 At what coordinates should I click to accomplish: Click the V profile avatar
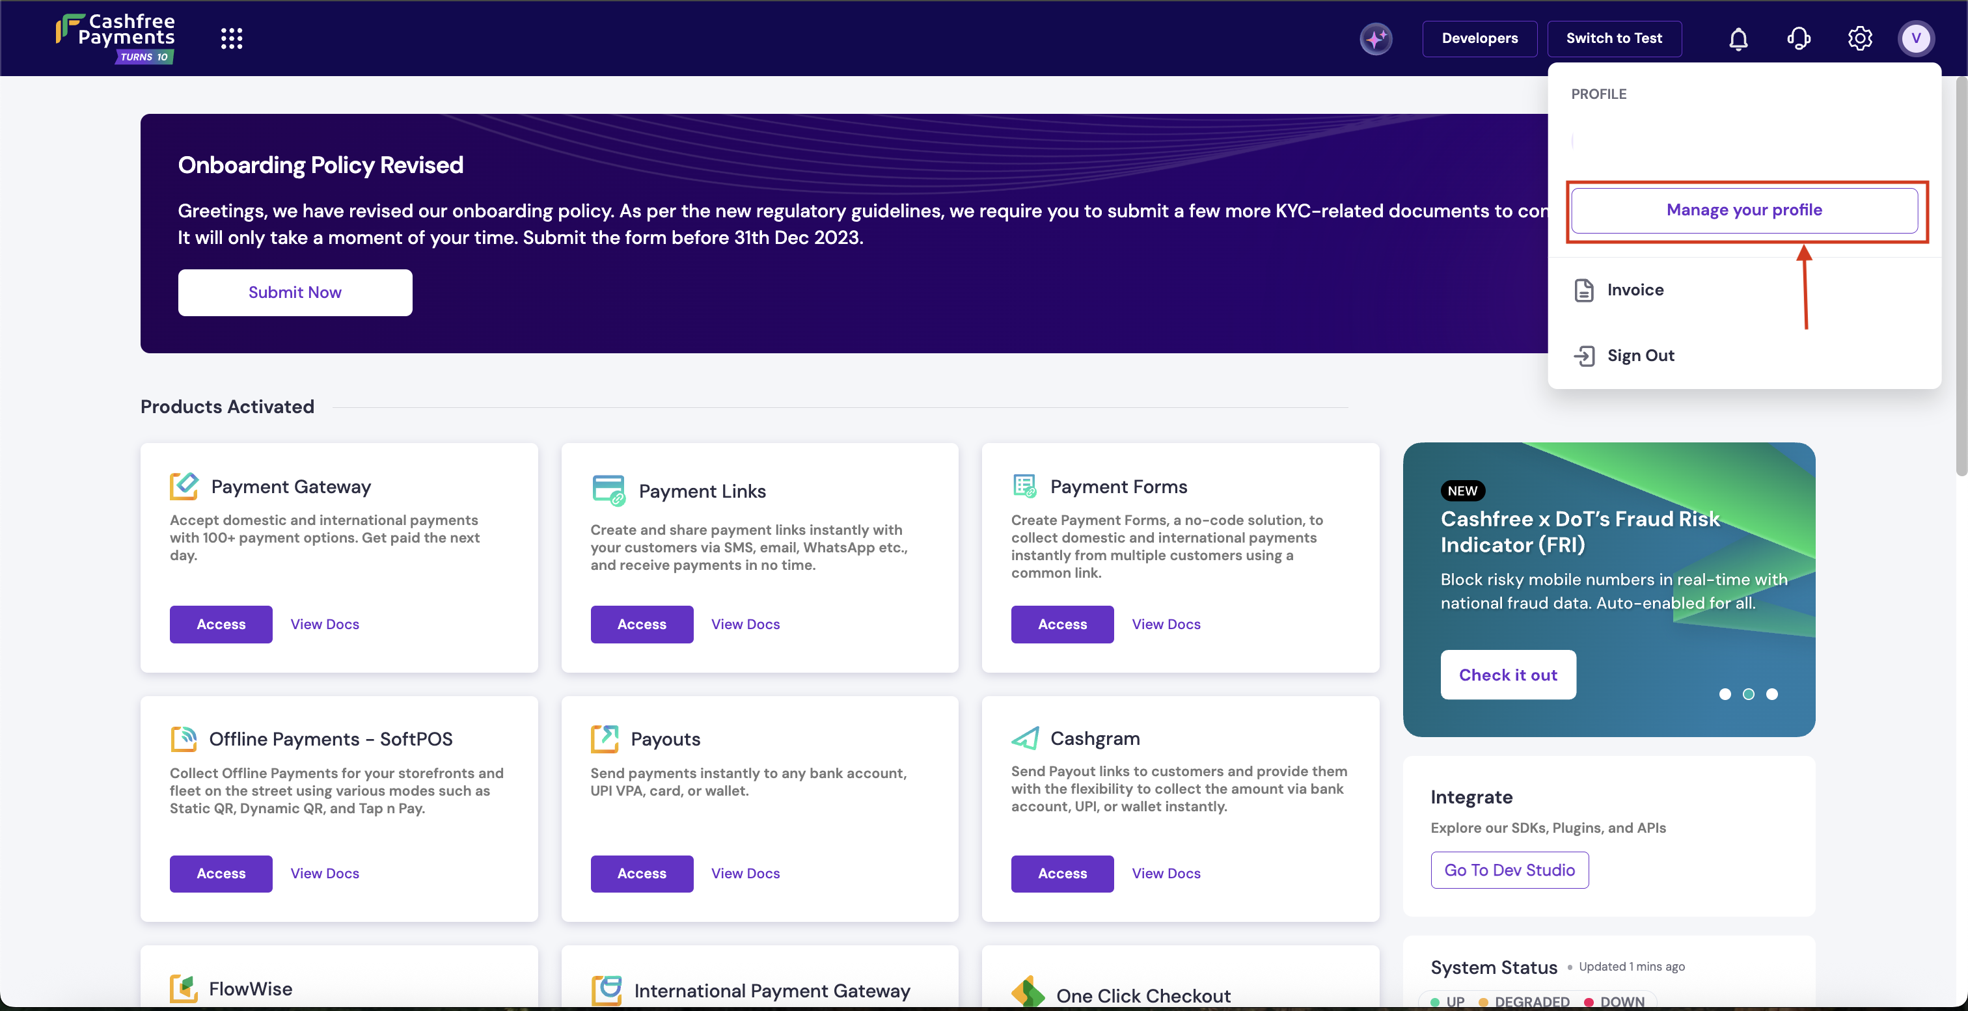click(x=1915, y=38)
